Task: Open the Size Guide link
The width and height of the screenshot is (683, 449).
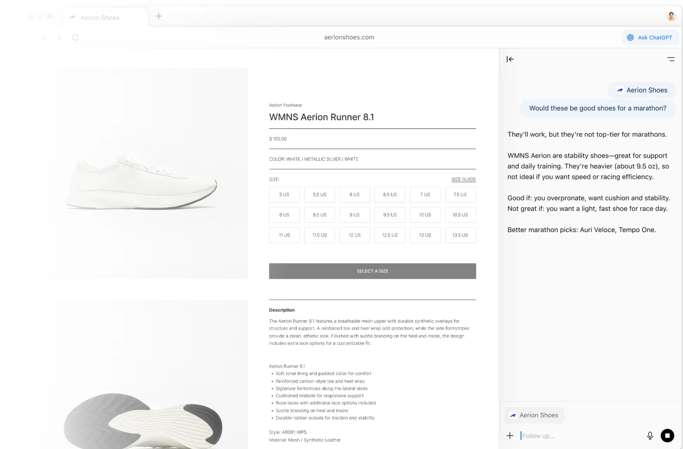Action: 463,180
